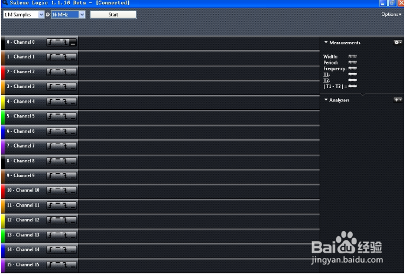
Task: Set rising edge trigger on Channel 7
Action: pos(50,146)
